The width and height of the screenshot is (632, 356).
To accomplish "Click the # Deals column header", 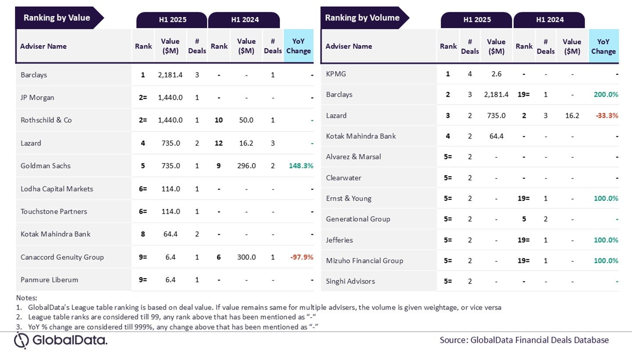I will tap(197, 46).
